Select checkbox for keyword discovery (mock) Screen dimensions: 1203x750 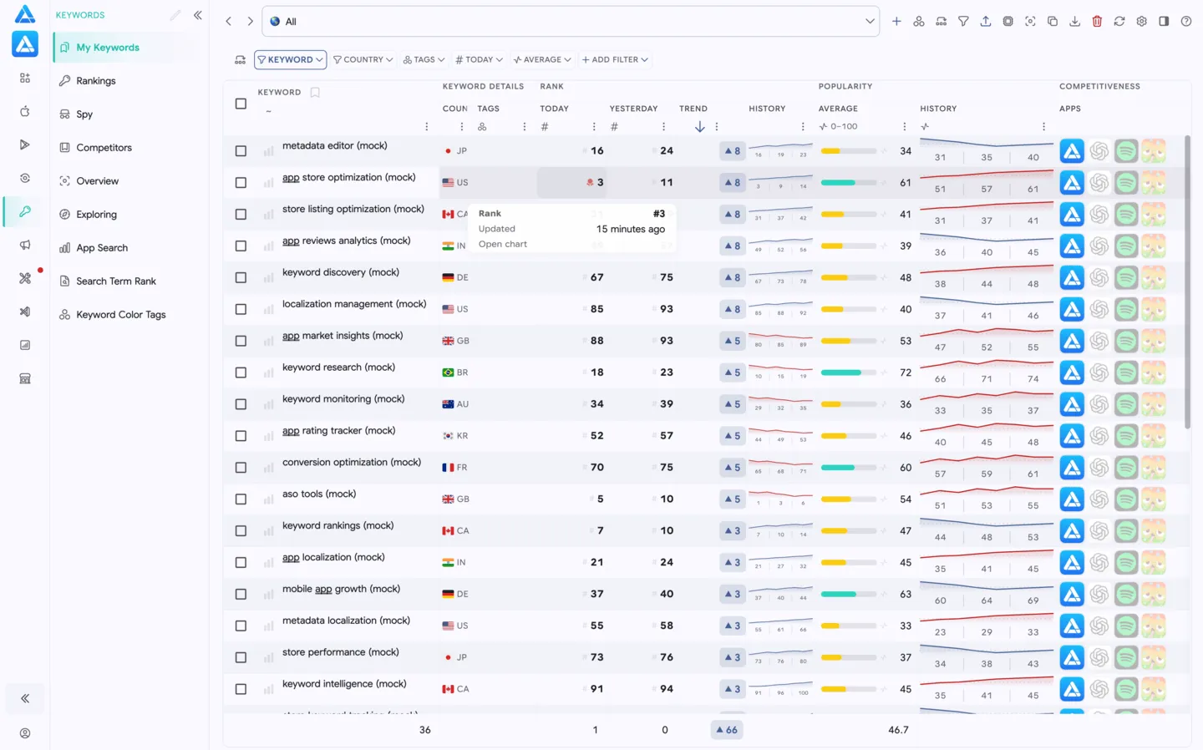click(241, 277)
